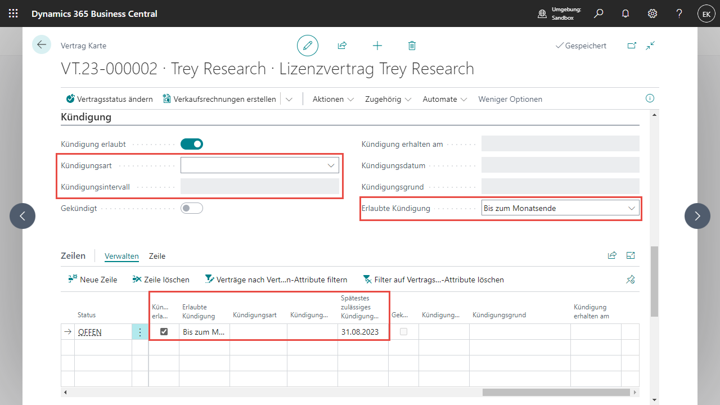Toggle the Gekündigt switch
Screen dimensions: 720x405
click(x=192, y=208)
